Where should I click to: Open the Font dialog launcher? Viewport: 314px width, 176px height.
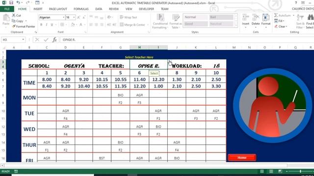85,32
